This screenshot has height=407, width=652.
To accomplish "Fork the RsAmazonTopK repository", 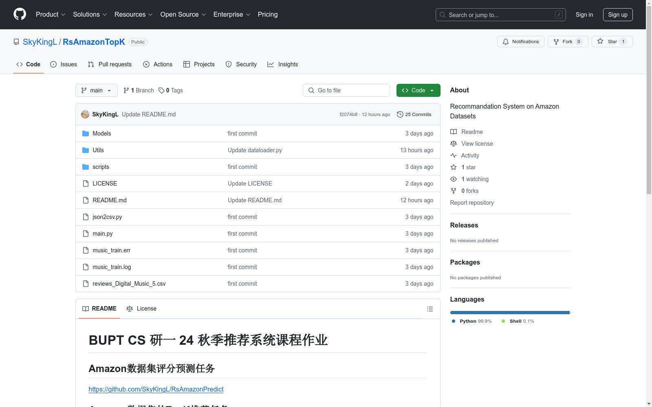I will [x=568, y=42].
